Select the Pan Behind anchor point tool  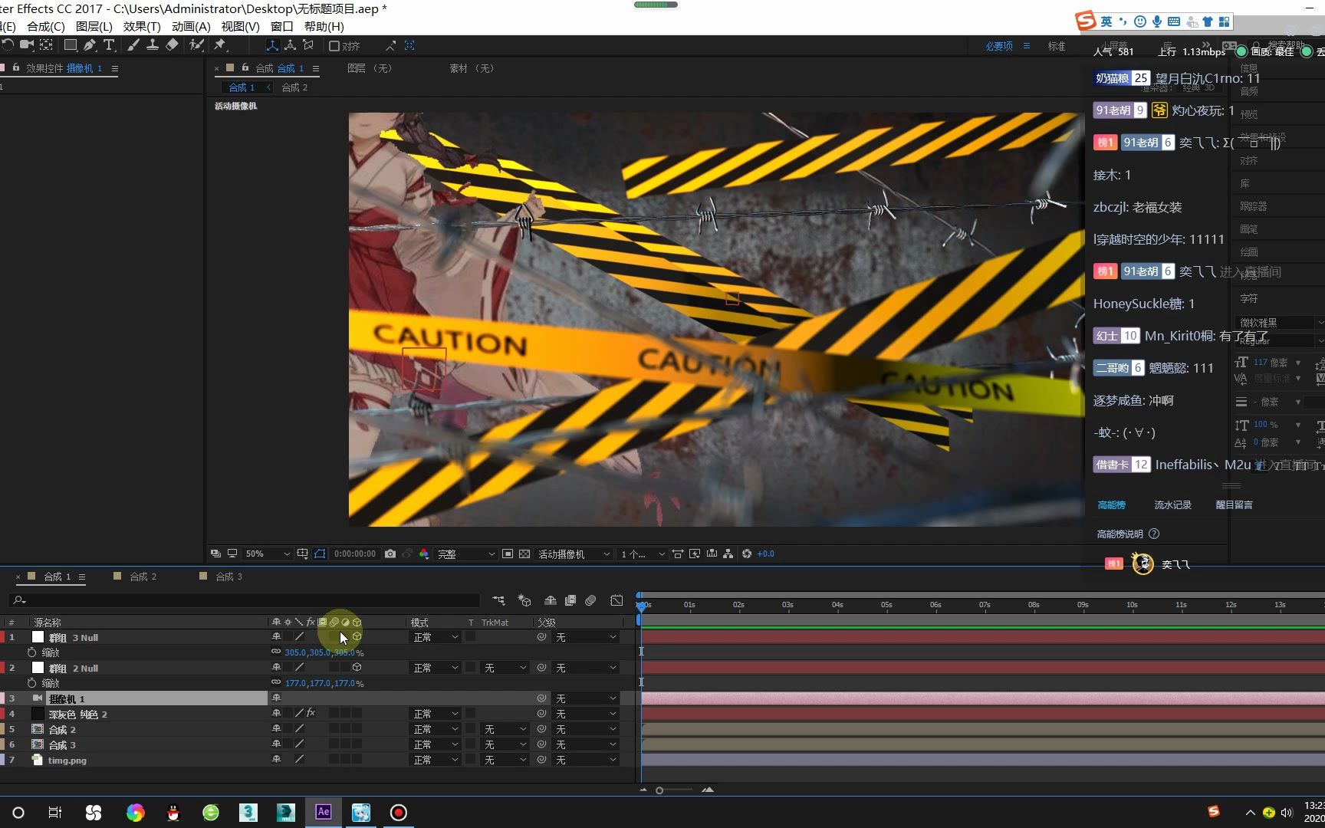point(47,45)
